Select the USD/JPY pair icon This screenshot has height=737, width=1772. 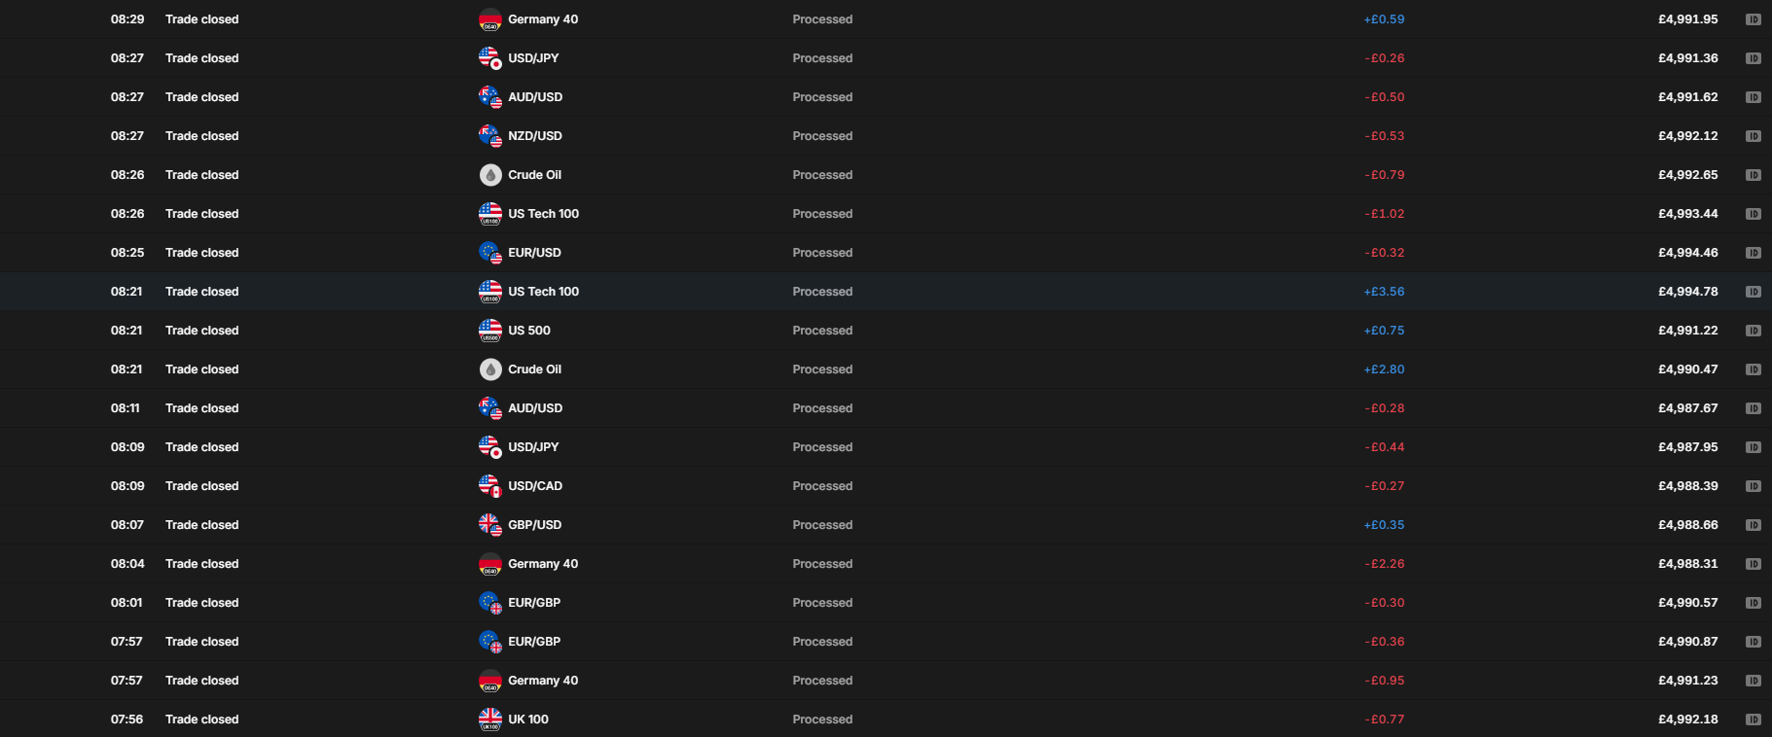pyautogui.click(x=489, y=57)
